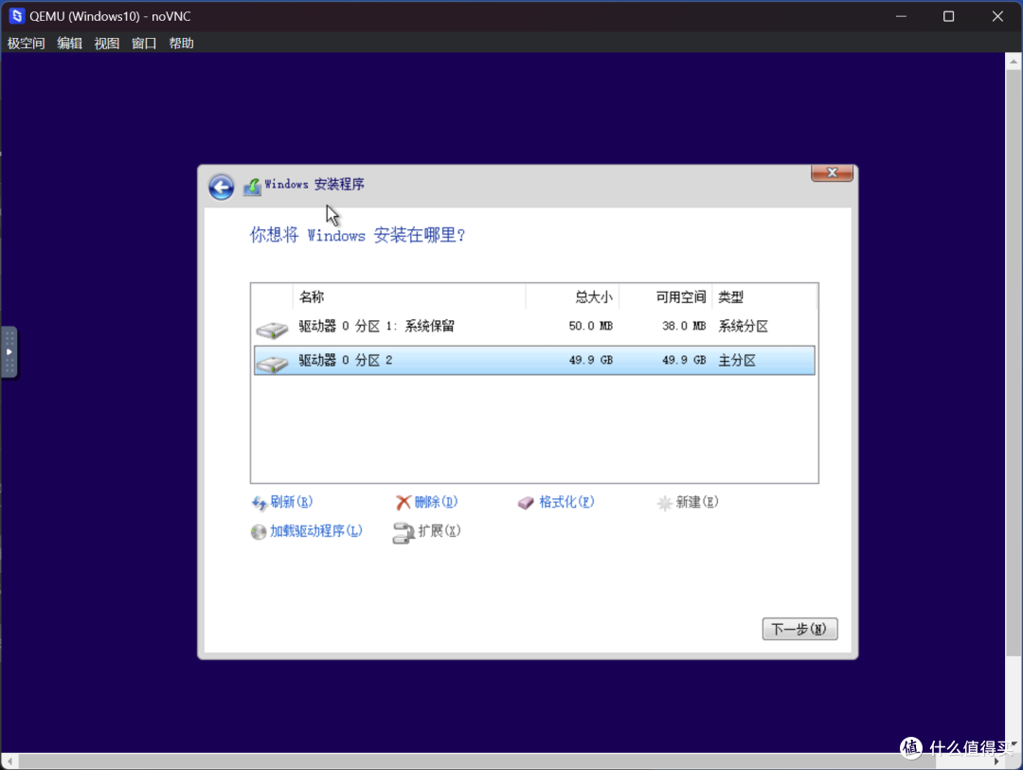Click the vertical scrollbar of noVNC window
Screen dimensions: 1023x770
pyautogui.click(x=1014, y=362)
